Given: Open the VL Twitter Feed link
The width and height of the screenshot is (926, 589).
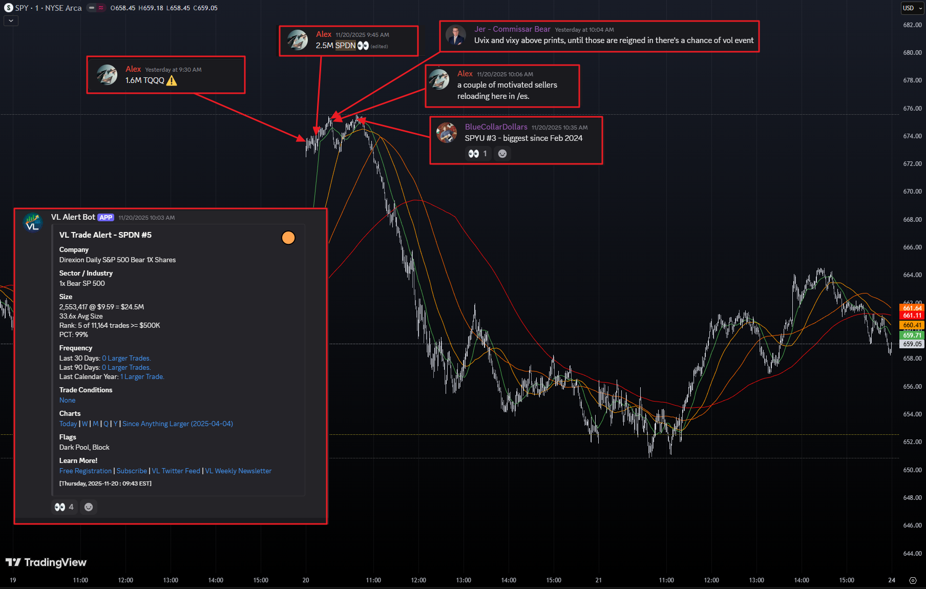Looking at the screenshot, I should (x=176, y=471).
